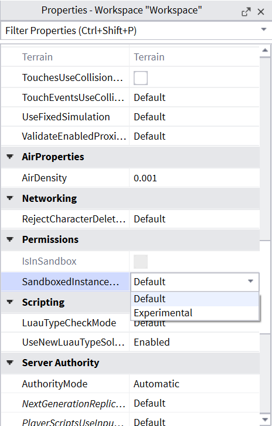
Task: Collapse the Permissions section
Action: [10, 239]
